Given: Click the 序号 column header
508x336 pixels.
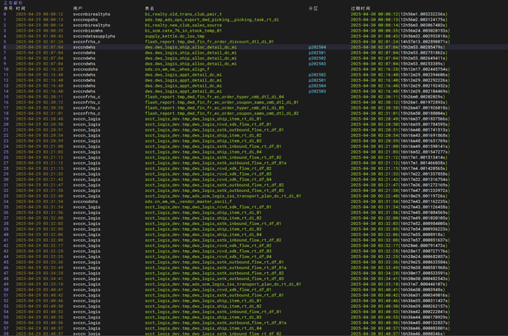Looking at the screenshot, I should coord(7,9).
